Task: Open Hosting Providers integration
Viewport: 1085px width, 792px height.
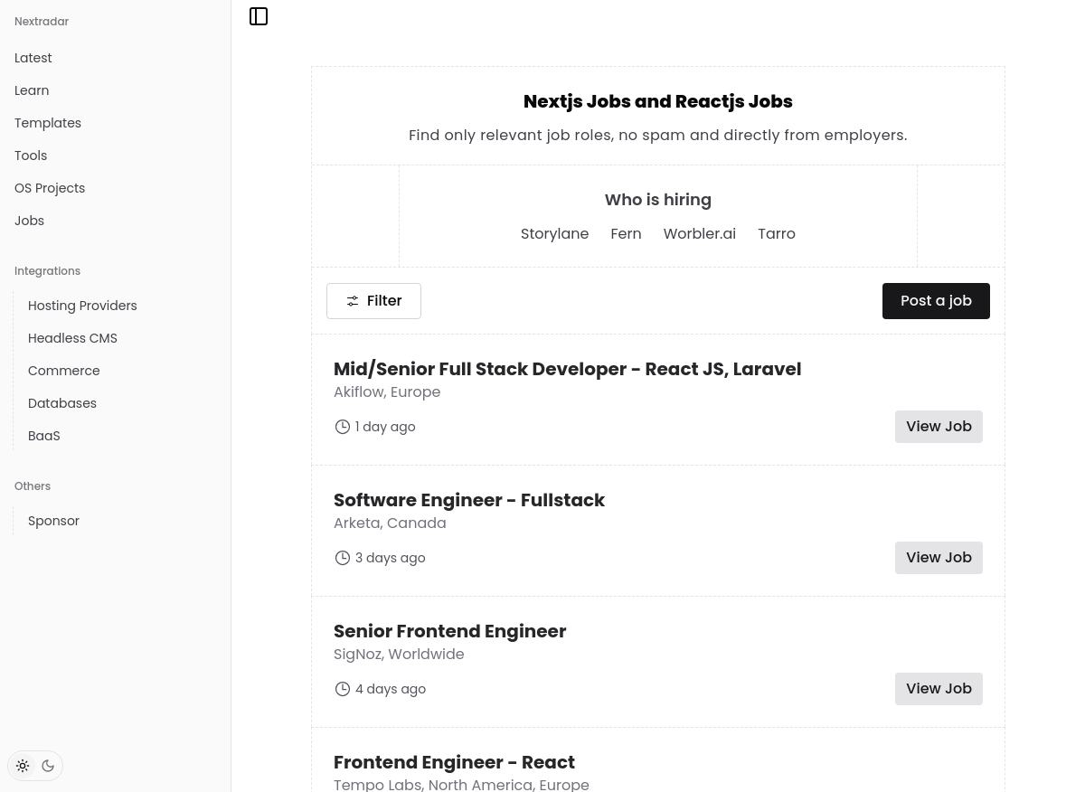Action: coord(82,306)
